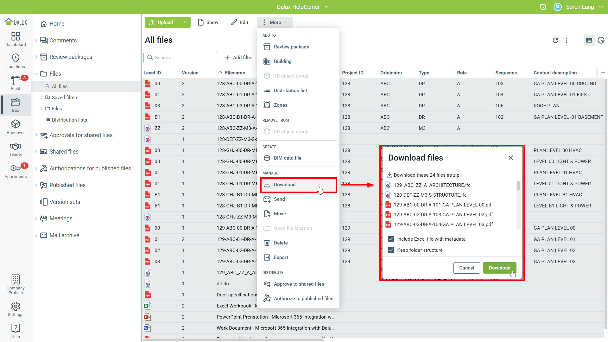The image size is (608, 342).
Task: Click Cancel in Download files dialog
Action: coord(466,268)
